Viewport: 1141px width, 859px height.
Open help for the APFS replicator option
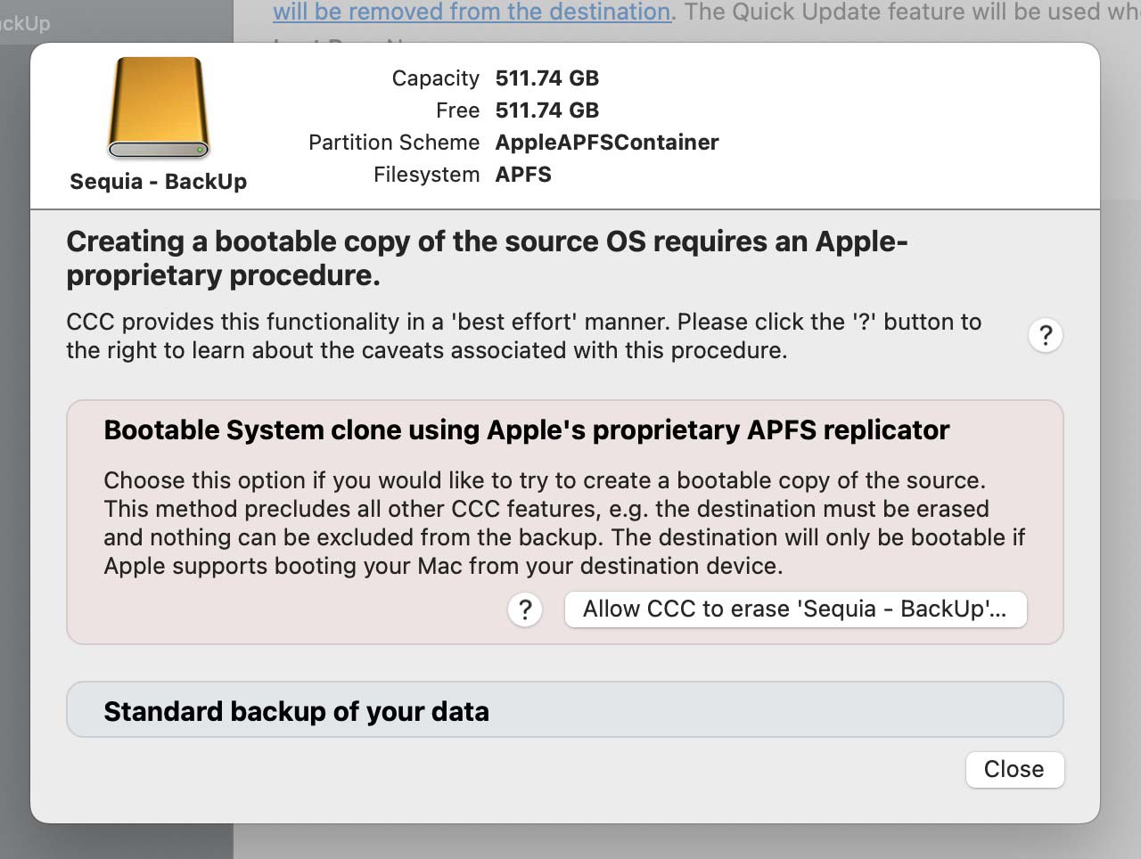525,610
